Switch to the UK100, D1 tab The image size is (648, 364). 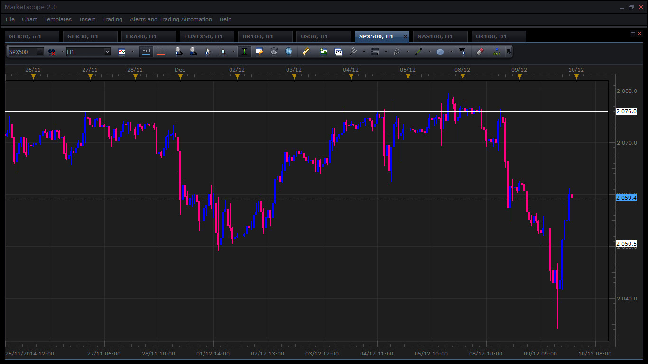499,36
